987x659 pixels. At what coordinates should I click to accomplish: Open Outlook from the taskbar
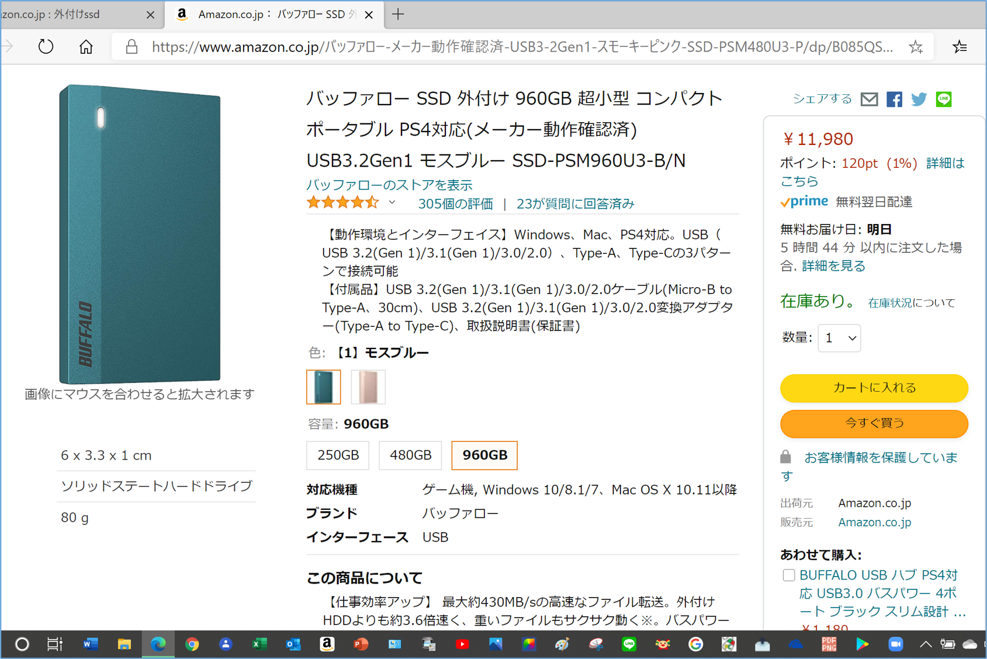click(x=293, y=644)
